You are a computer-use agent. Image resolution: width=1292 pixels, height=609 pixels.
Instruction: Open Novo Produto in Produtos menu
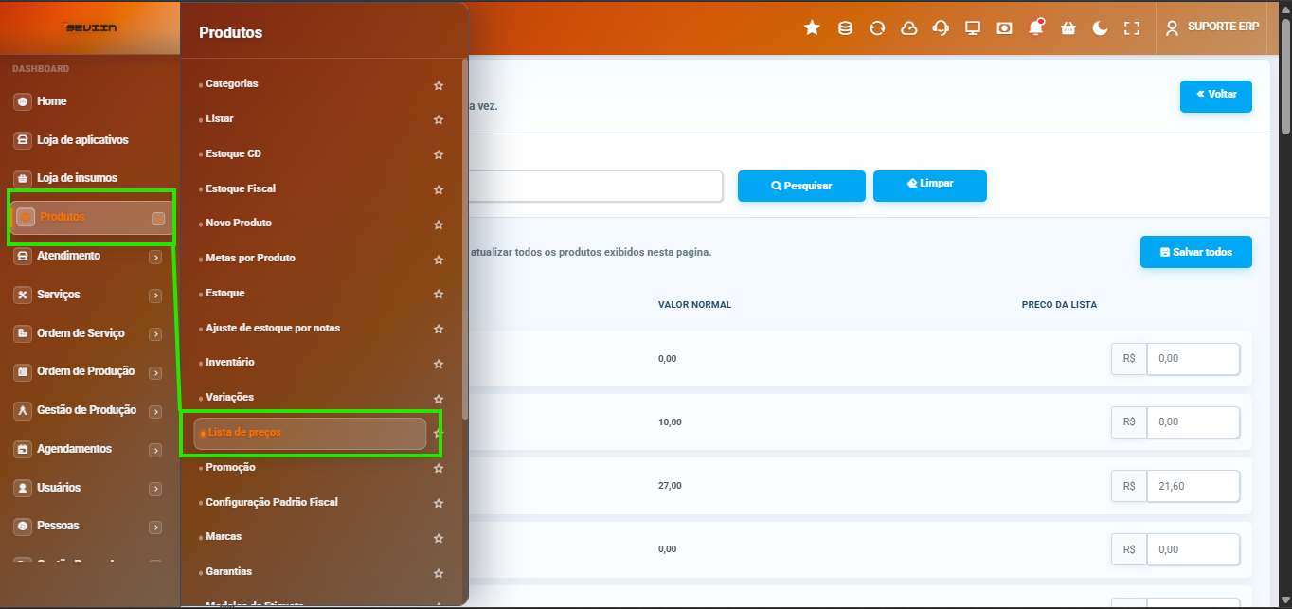click(x=239, y=223)
